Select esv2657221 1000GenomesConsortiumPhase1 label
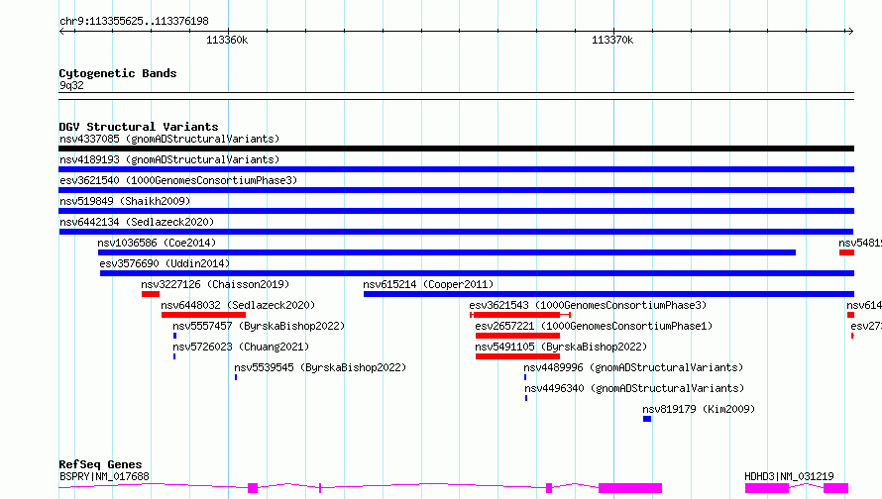The width and height of the screenshot is (882, 499). coord(594,326)
